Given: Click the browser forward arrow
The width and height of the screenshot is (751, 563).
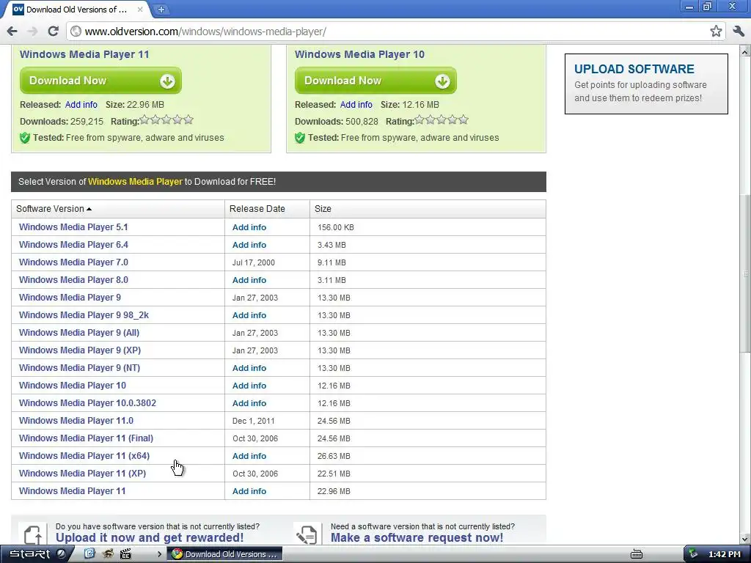Looking at the screenshot, I should tap(32, 32).
